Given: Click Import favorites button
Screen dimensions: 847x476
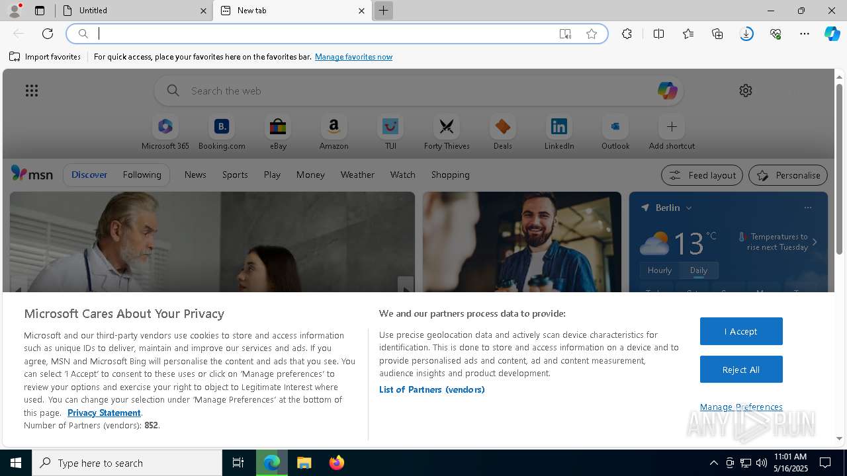Looking at the screenshot, I should click(45, 57).
